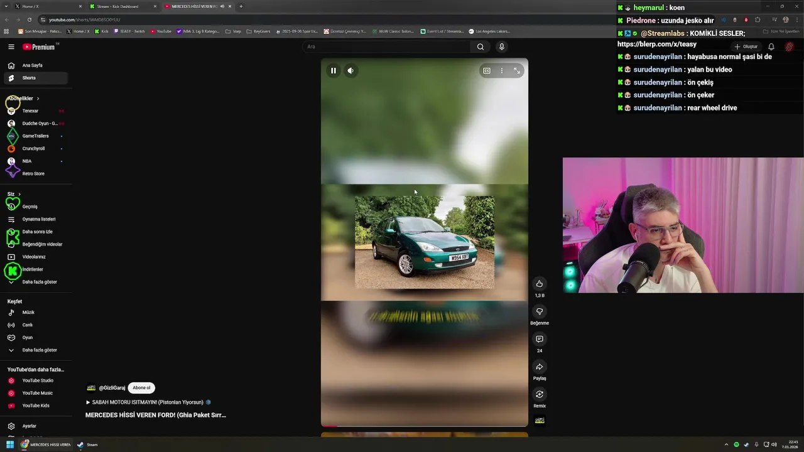
Task: Click the Ara search input field
Action: 386,46
